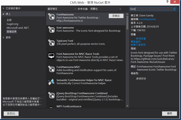This screenshot has height=120, width=181.
Task: Open the 檢舉不當使用 report abuse link
Action: 138,45
